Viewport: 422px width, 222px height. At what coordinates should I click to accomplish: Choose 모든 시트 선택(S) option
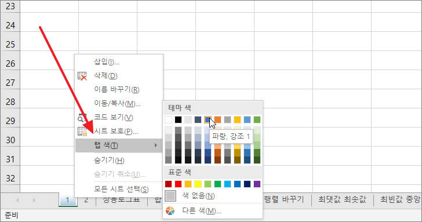[121, 189]
